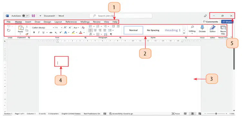The image size is (242, 119).
Task: Apply the Normal style
Action: pyautogui.click(x=133, y=30)
